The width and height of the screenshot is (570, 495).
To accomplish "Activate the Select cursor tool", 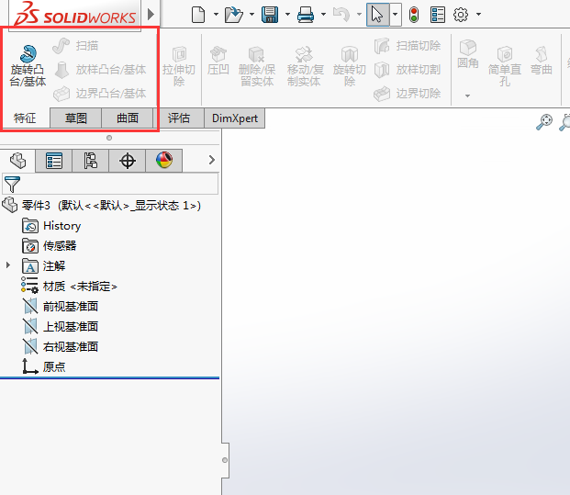I will [377, 15].
